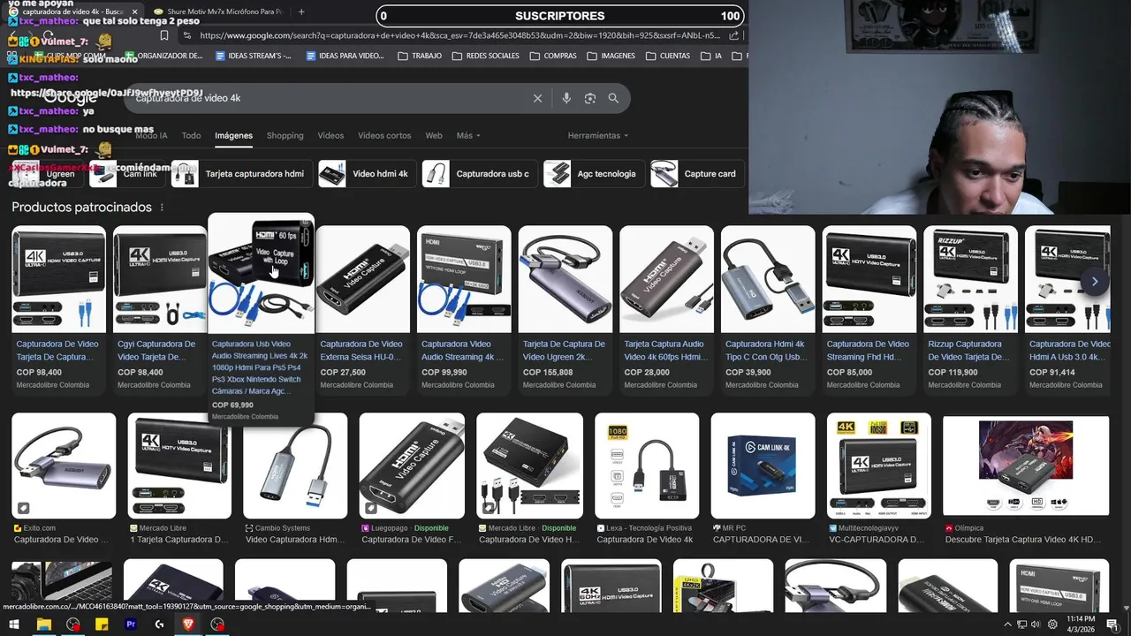Select 'Tarjeta capturadora hdmi' filter chip
The width and height of the screenshot is (1131, 636).
pyautogui.click(x=240, y=174)
